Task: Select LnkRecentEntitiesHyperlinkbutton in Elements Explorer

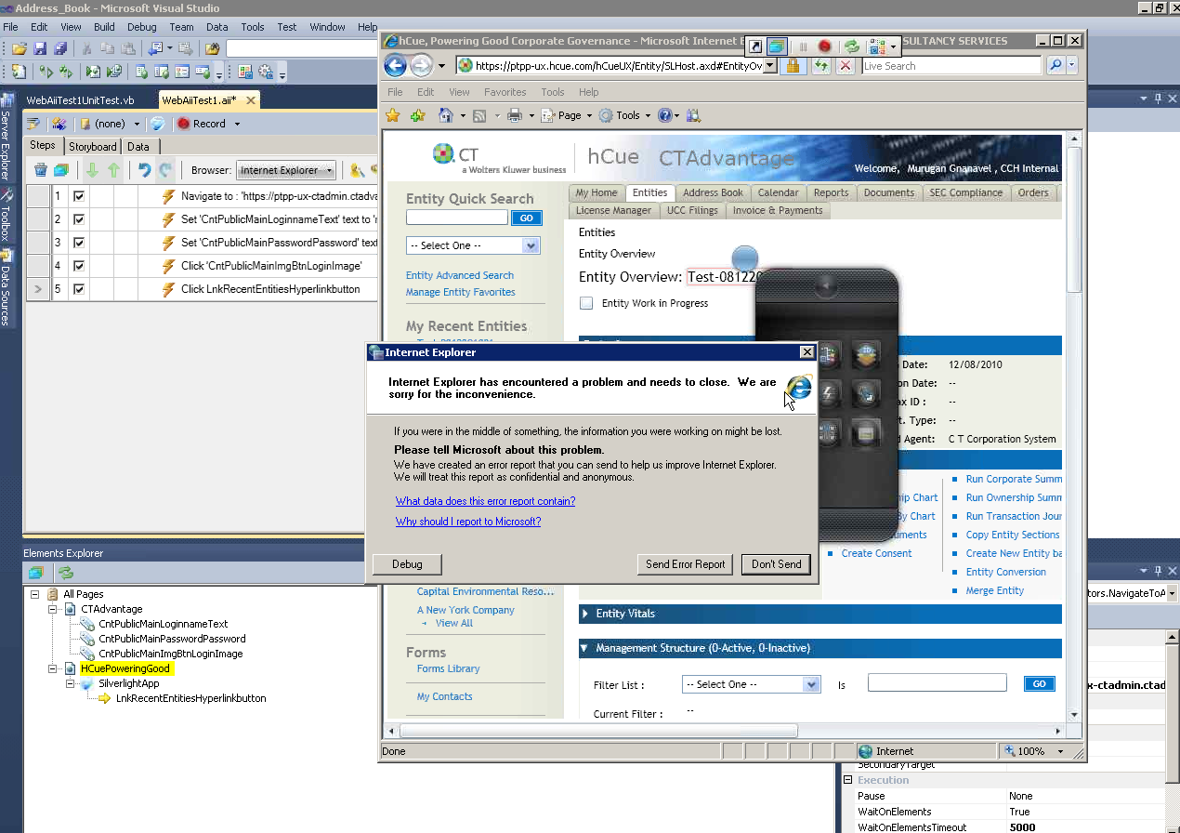Action: click(190, 698)
